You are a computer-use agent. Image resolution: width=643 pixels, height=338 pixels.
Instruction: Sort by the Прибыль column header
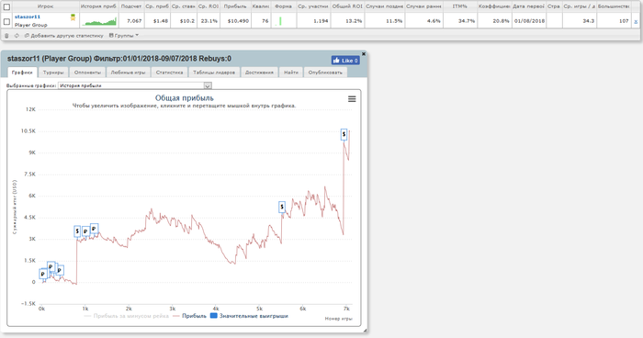[x=235, y=6]
